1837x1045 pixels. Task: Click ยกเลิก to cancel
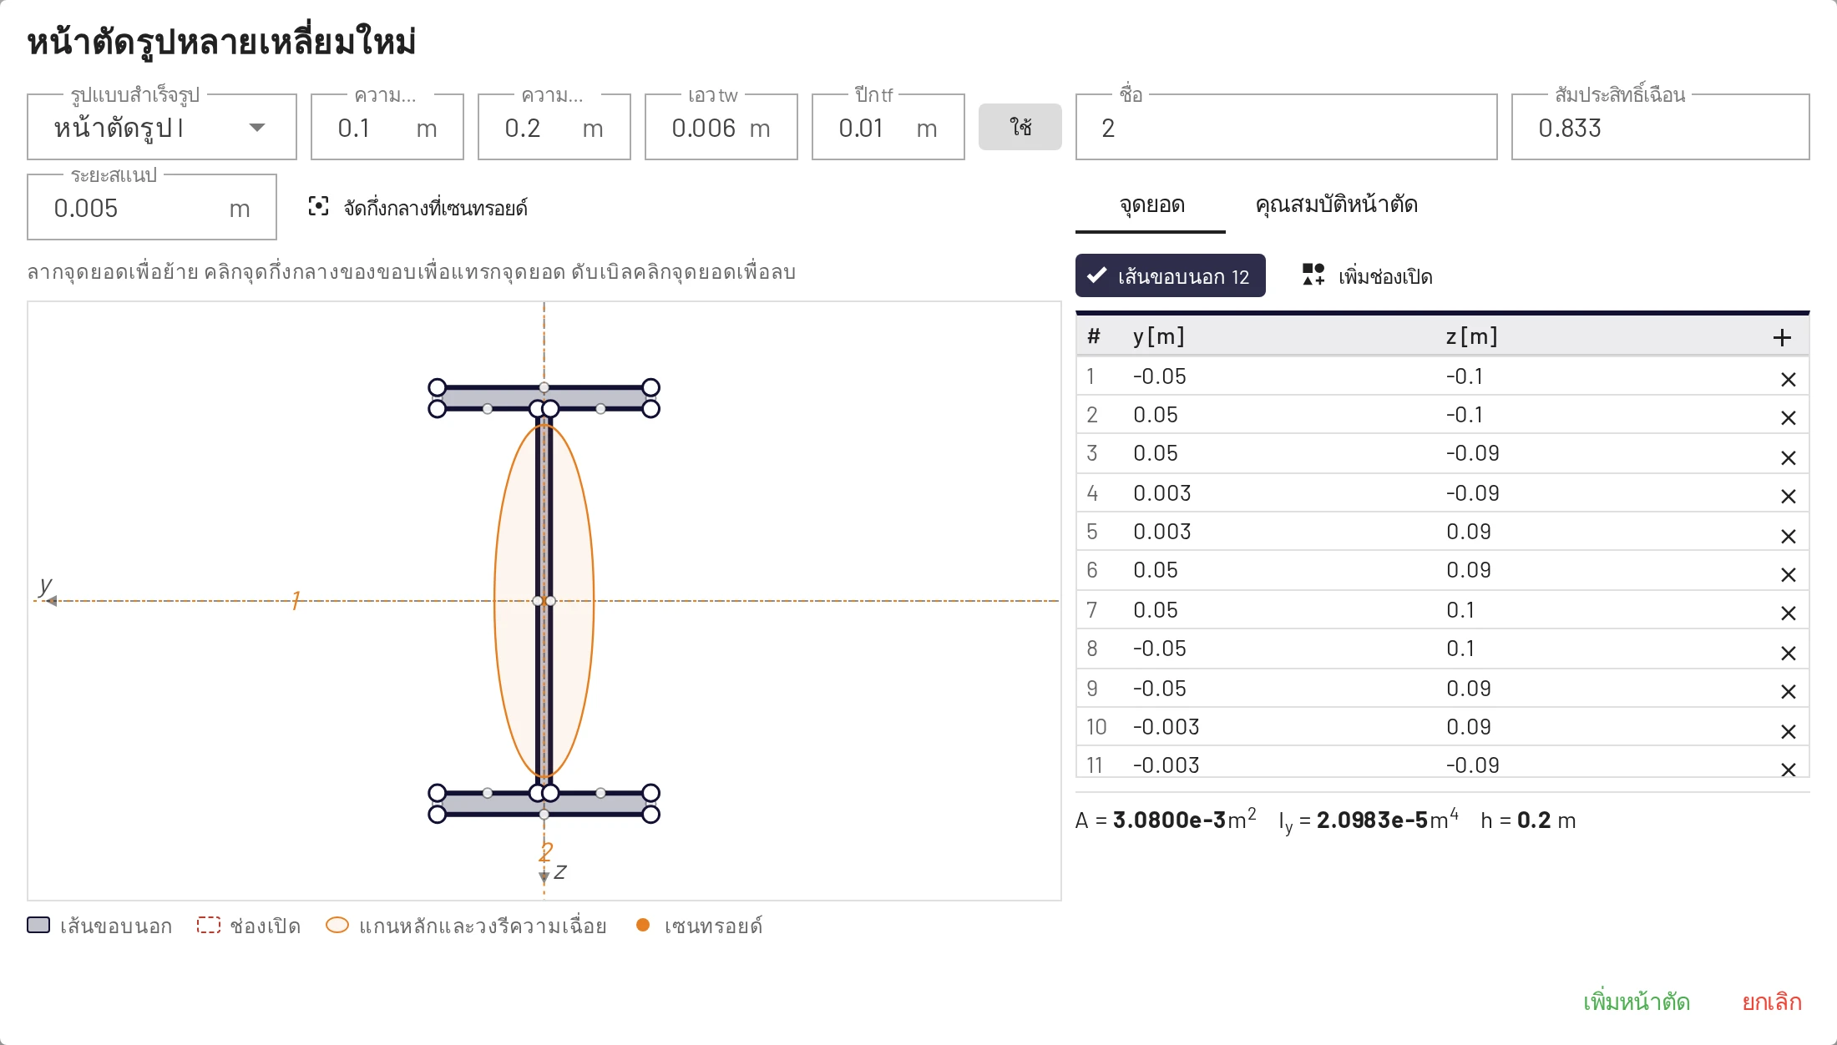point(1771,1002)
